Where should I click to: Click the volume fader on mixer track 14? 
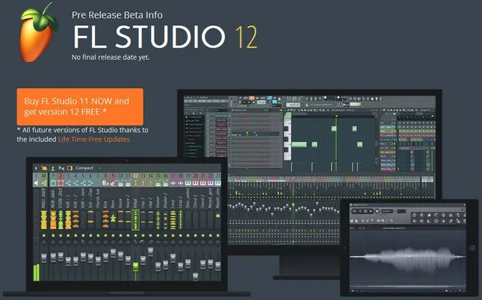[x=151, y=251]
